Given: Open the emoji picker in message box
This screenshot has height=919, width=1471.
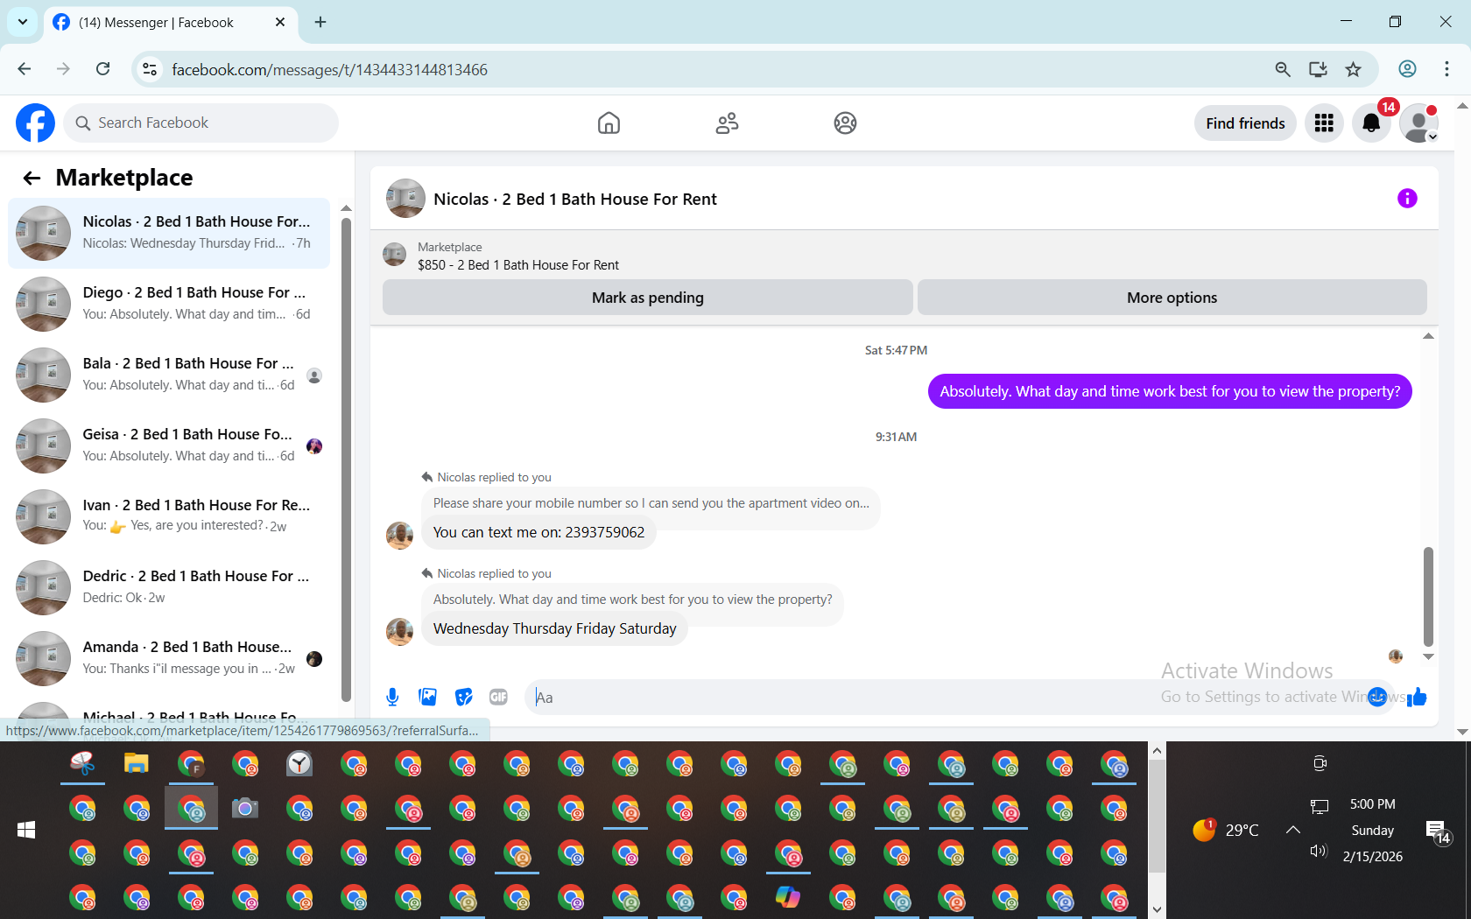Looking at the screenshot, I should point(1377,697).
